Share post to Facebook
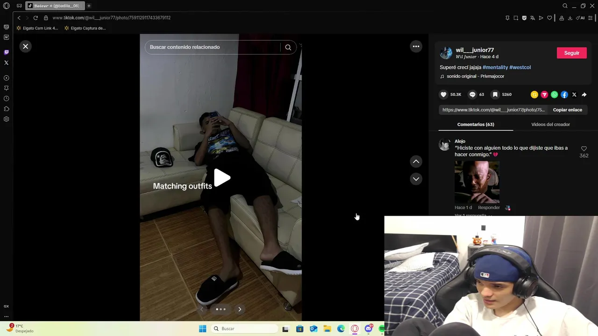 [564, 95]
